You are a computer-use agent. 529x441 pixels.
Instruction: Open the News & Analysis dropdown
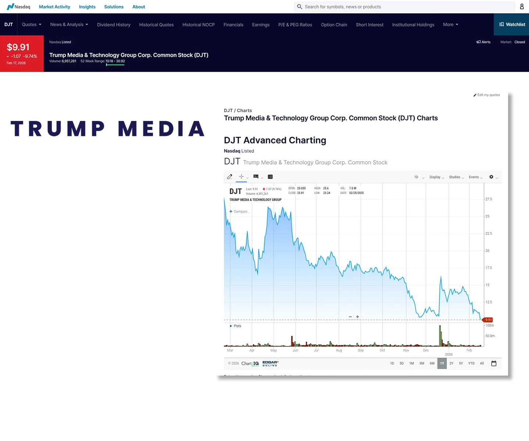tap(69, 25)
